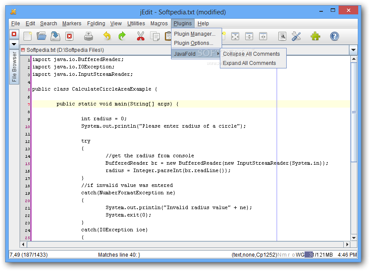
Task: Click the 'System.exit(0);' line
Action: pyautogui.click(x=128, y=215)
